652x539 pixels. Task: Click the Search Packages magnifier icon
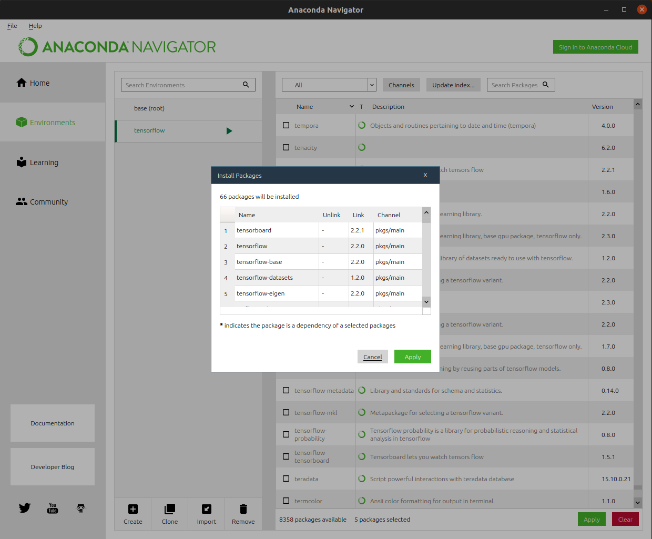(x=546, y=85)
